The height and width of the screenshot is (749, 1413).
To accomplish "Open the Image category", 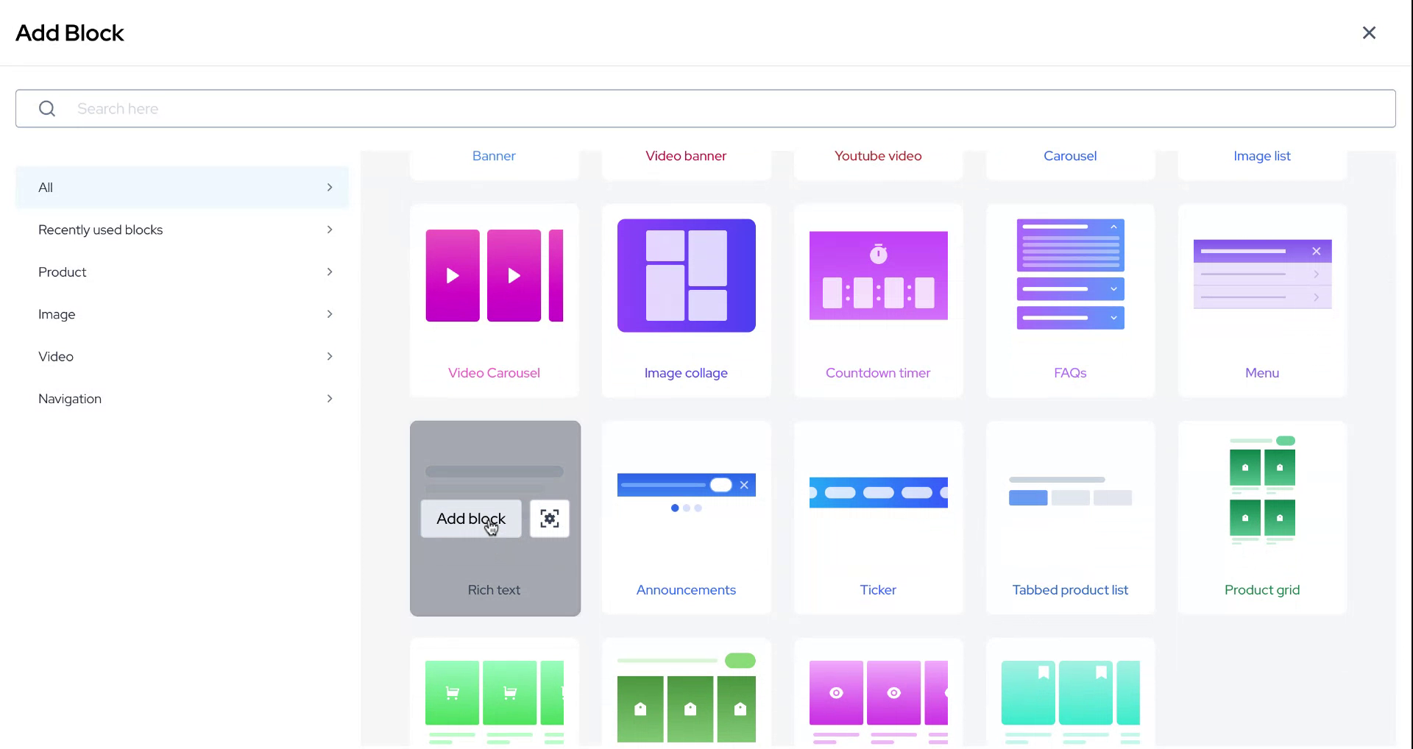I will pyautogui.click(x=183, y=314).
